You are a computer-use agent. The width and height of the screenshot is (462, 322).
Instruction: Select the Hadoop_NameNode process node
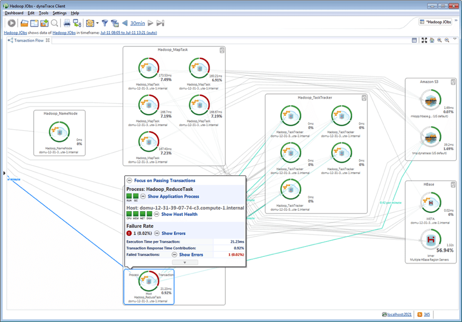(59, 132)
